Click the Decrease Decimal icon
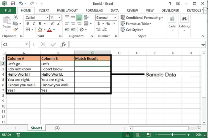The image size is (208, 138). click(x=105, y=30)
